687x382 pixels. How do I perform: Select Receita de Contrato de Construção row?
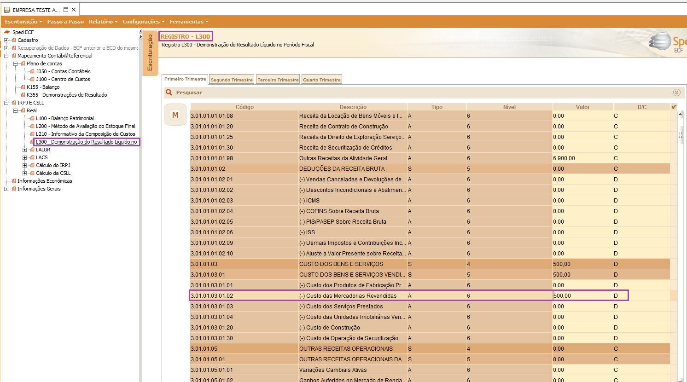click(x=430, y=127)
